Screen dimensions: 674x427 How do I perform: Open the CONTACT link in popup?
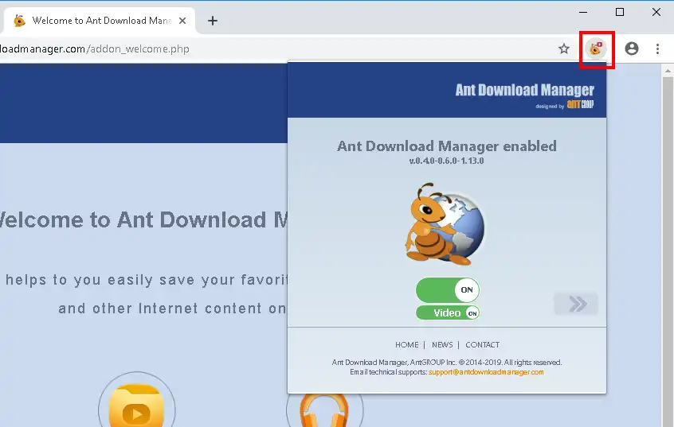[x=482, y=344]
